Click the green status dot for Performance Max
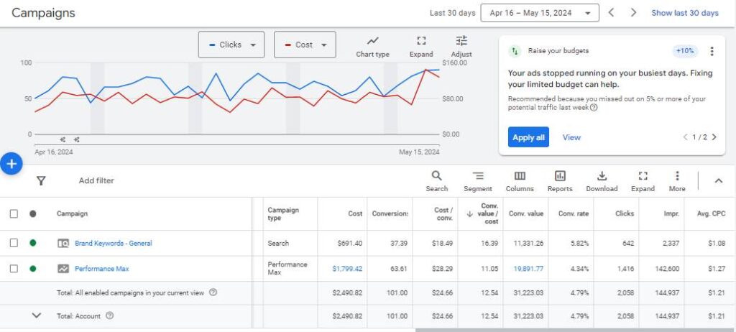 point(32,269)
